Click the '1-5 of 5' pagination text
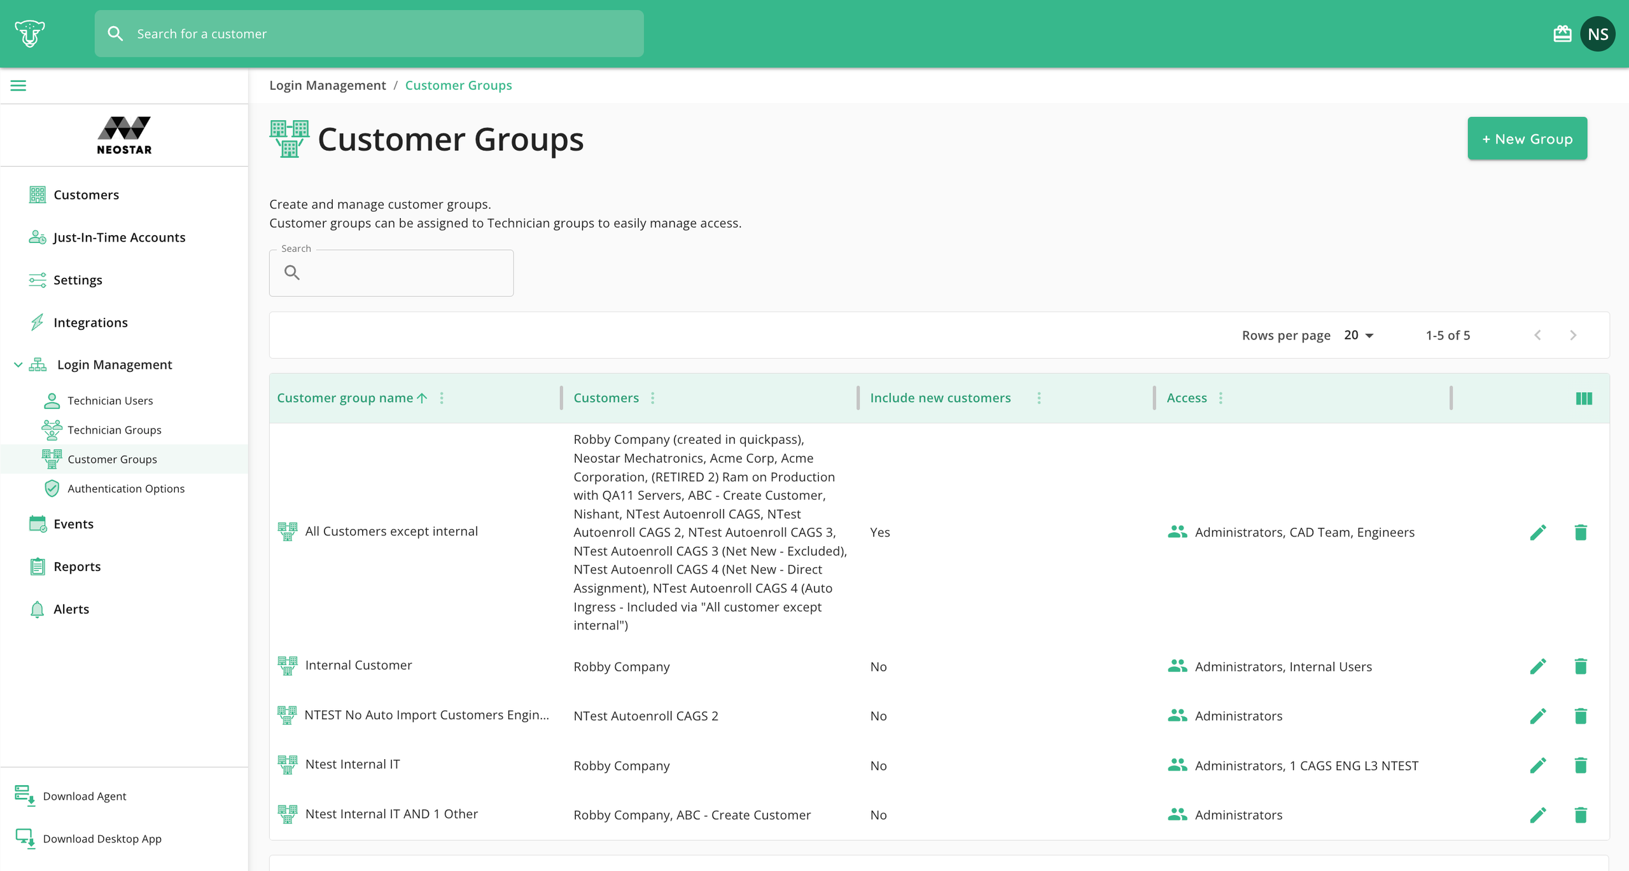 (1448, 335)
